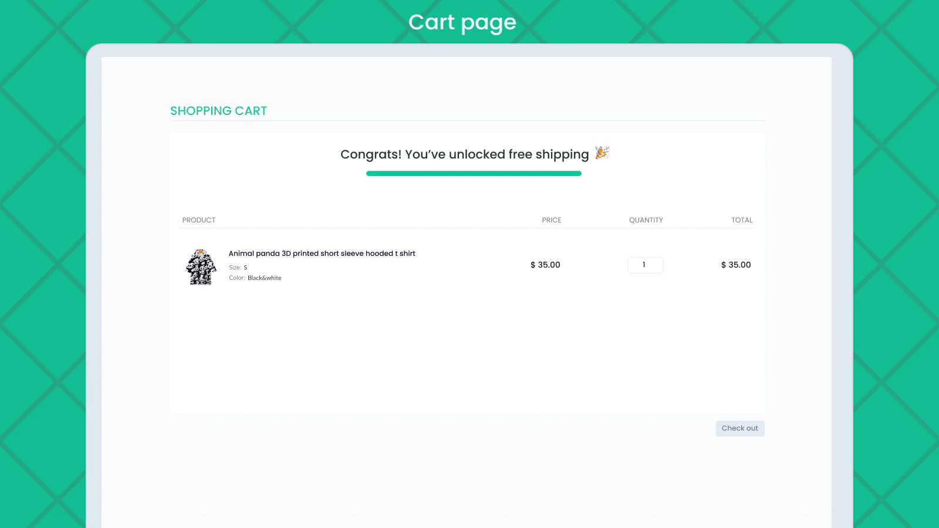Select the $35.00 value under Total column

[x=736, y=265]
